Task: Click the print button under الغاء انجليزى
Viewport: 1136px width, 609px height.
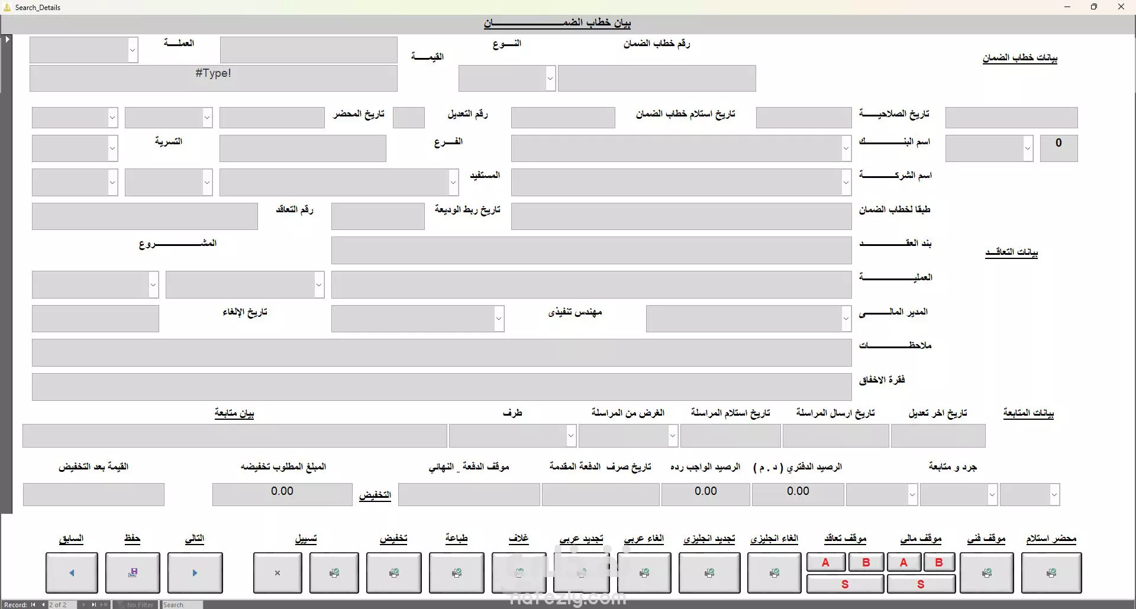Action: point(774,572)
